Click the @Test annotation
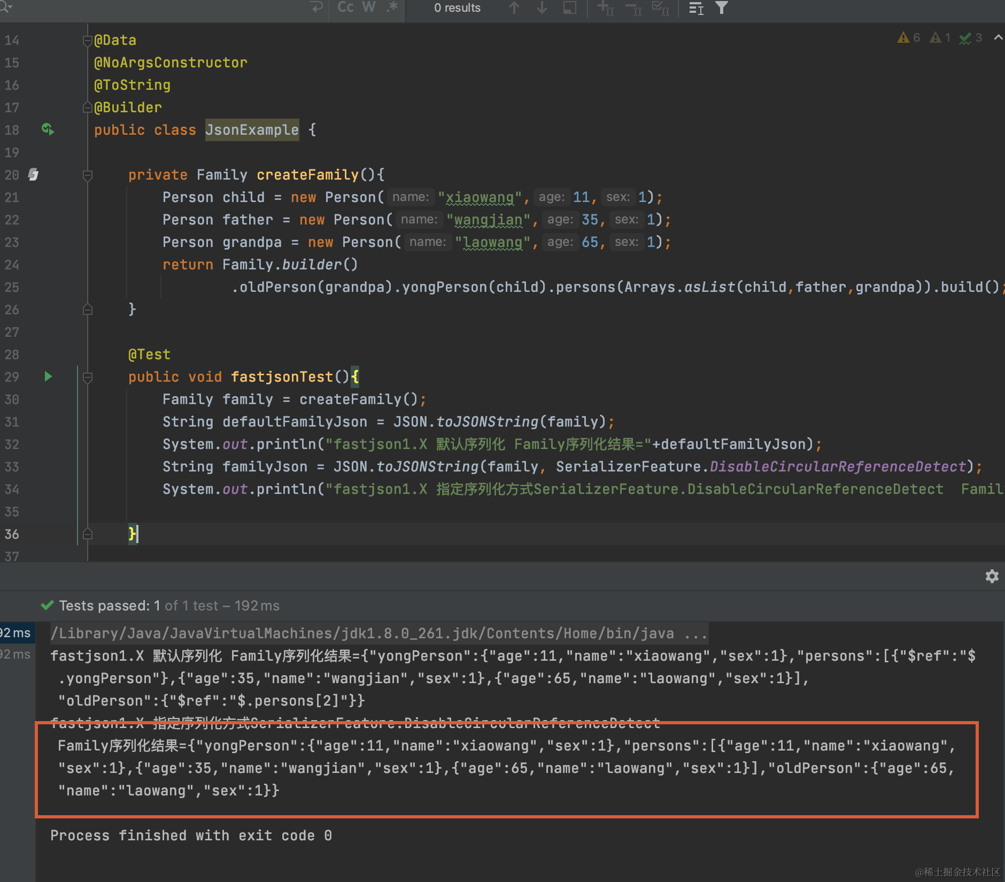This screenshot has width=1005, height=882. coord(149,354)
